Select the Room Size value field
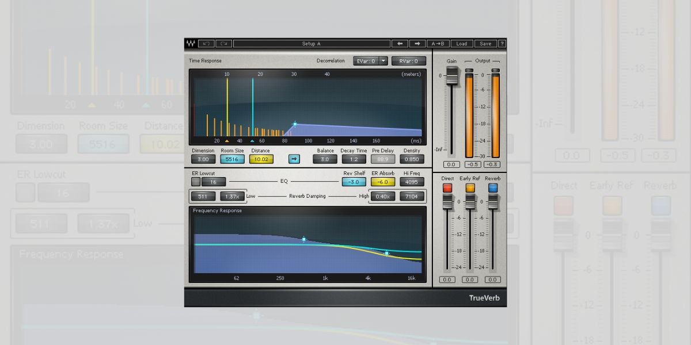The width and height of the screenshot is (691, 345). 232,159
